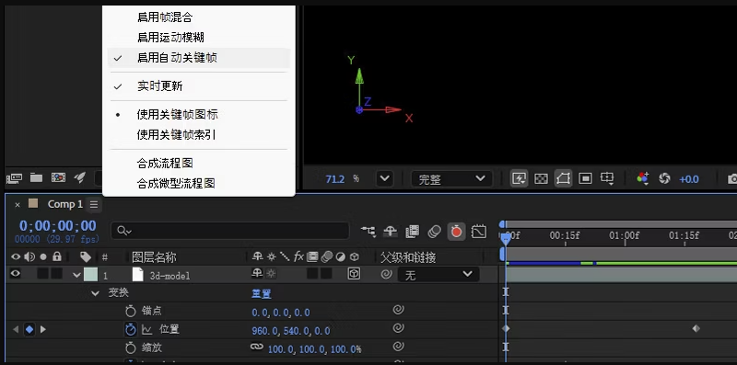Click the +0.0 exposure value
737x365 pixels.
click(688, 179)
